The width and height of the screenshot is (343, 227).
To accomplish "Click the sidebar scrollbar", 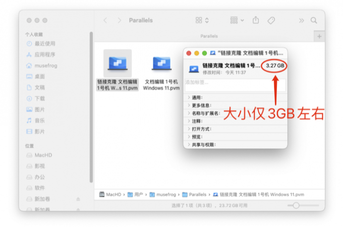I will [91, 107].
